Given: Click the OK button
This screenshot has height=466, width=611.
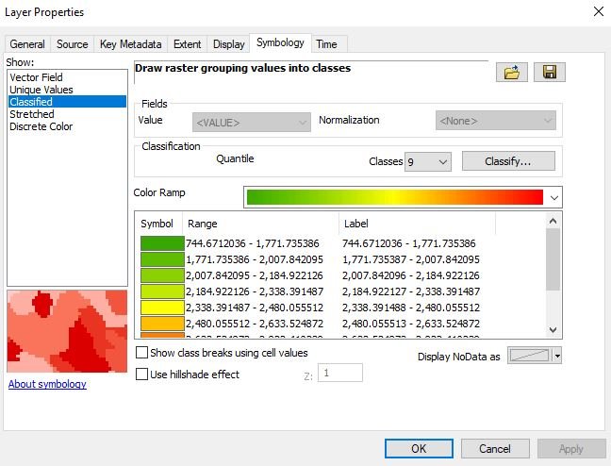Looking at the screenshot, I should pos(419,448).
